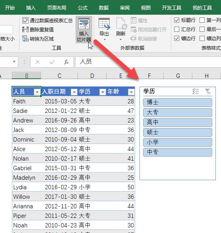This screenshot has width=221, height=233.
Task: Click the Insert Slicer (插入切片器) icon
Action: point(84,23)
